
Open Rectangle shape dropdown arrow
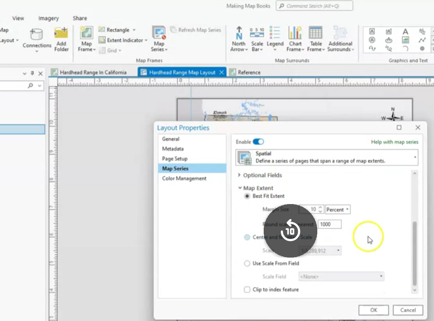click(x=134, y=30)
